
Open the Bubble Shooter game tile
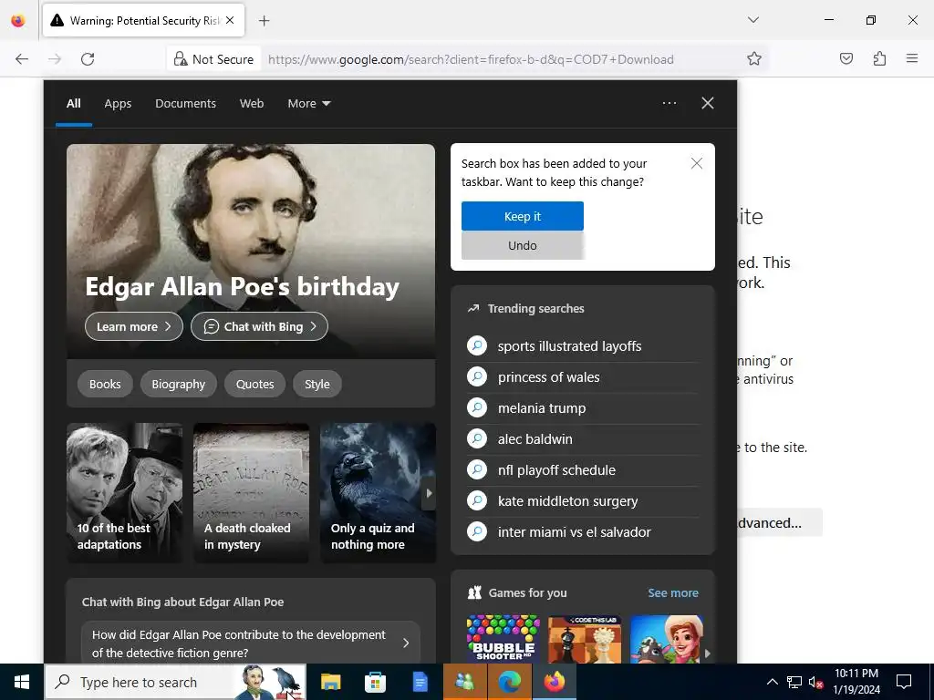point(503,639)
